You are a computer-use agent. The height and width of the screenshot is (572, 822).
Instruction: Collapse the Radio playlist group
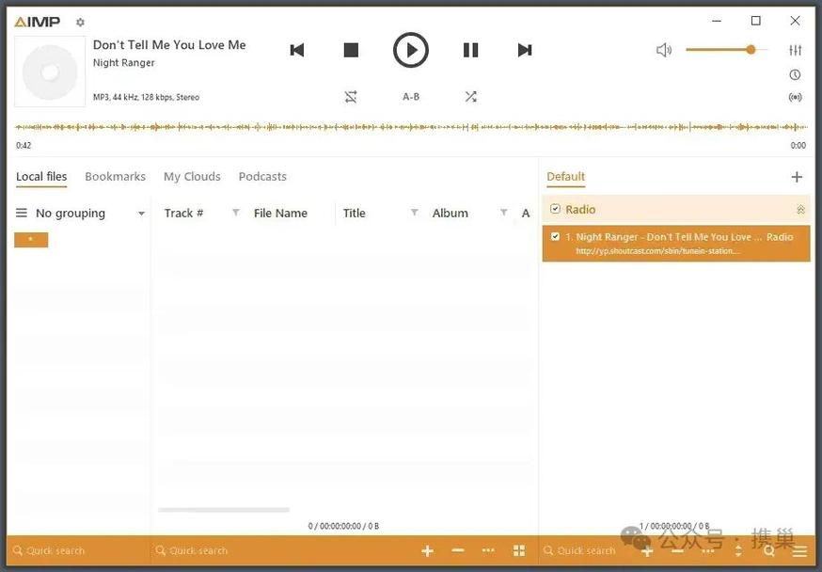tap(800, 210)
